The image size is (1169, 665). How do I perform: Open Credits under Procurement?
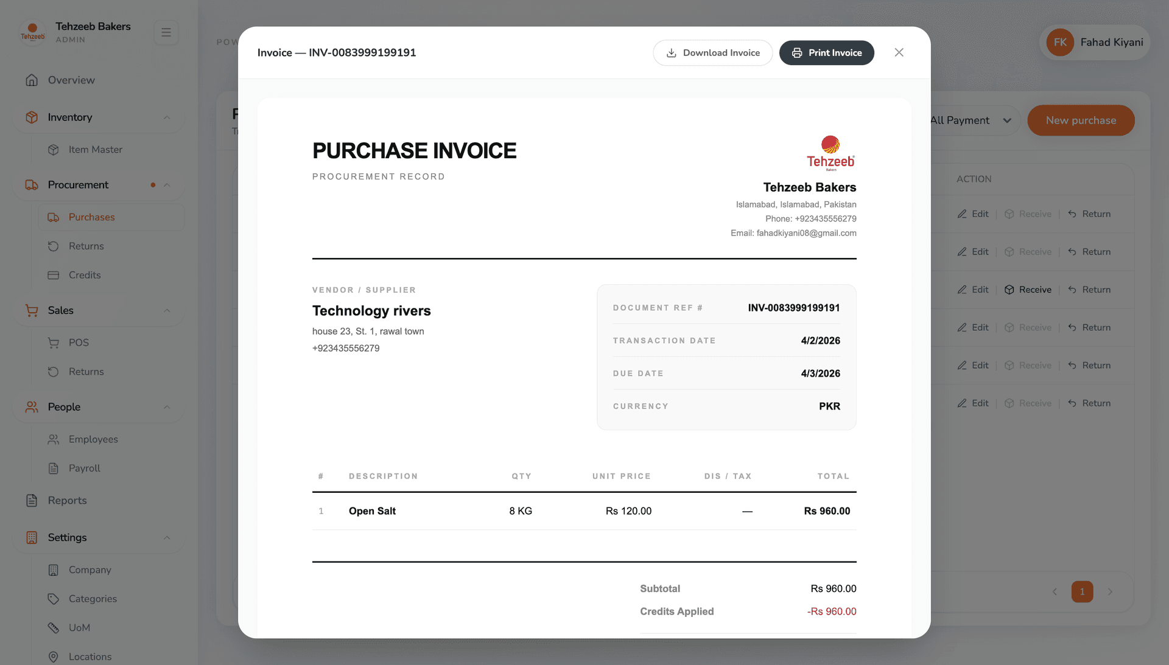point(85,275)
